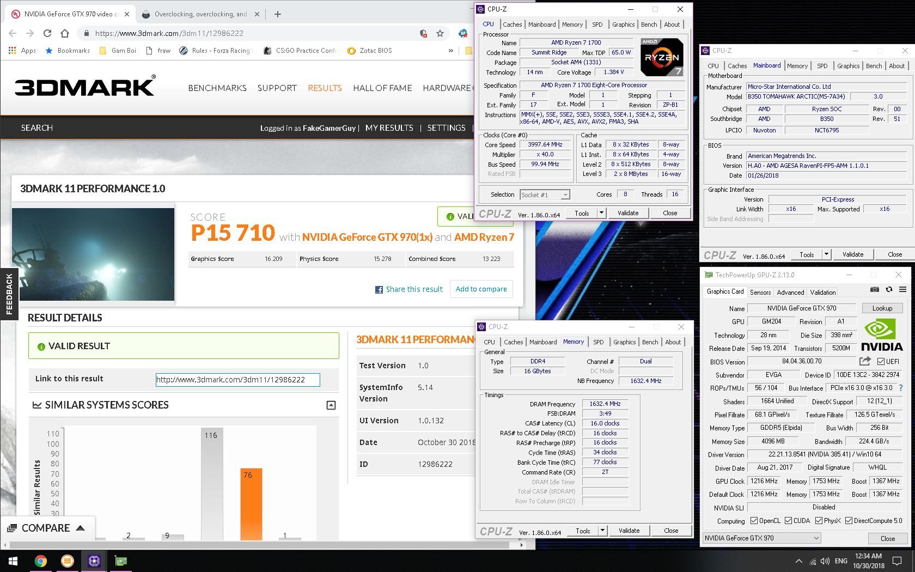
Task: Open the Windows notification center
Action: [x=898, y=561]
